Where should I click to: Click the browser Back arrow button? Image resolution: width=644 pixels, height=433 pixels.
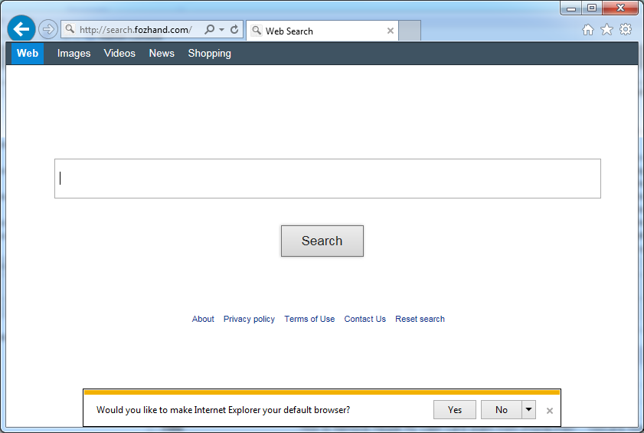[x=21, y=29]
